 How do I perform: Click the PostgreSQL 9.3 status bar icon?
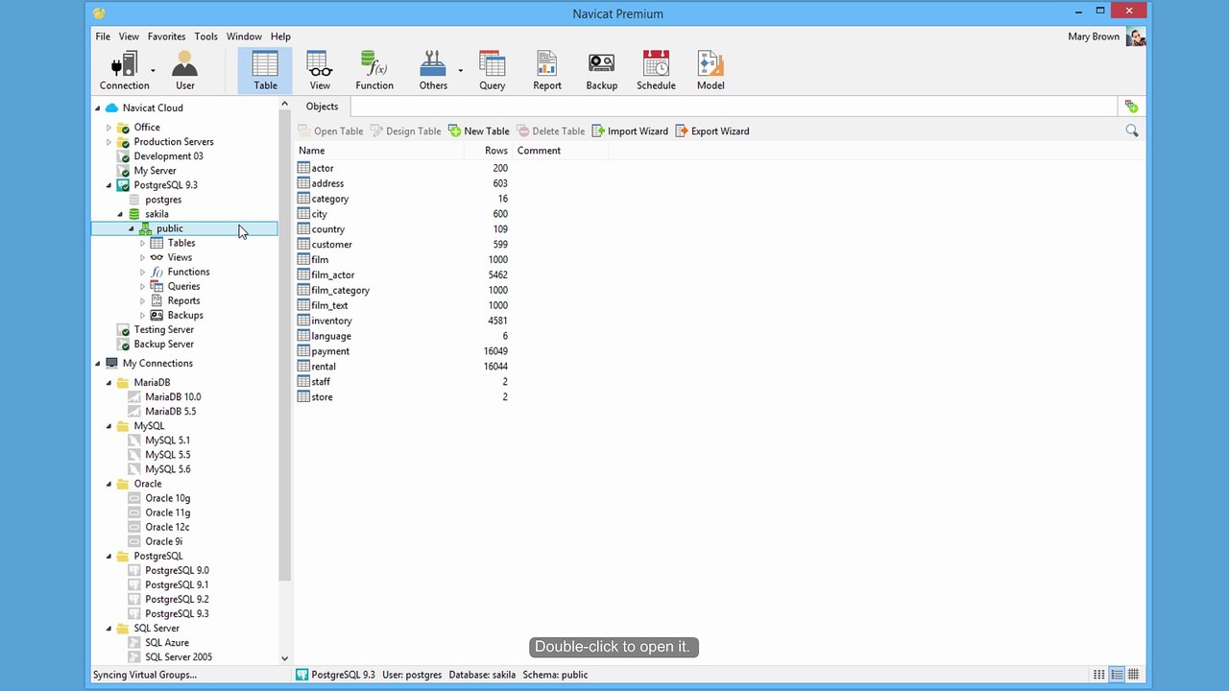(302, 675)
